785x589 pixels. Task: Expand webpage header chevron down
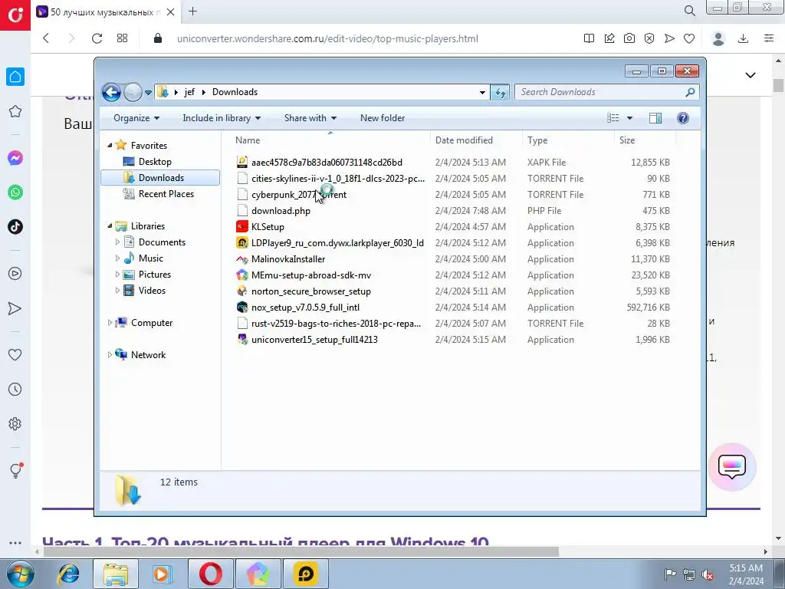pyautogui.click(x=750, y=75)
